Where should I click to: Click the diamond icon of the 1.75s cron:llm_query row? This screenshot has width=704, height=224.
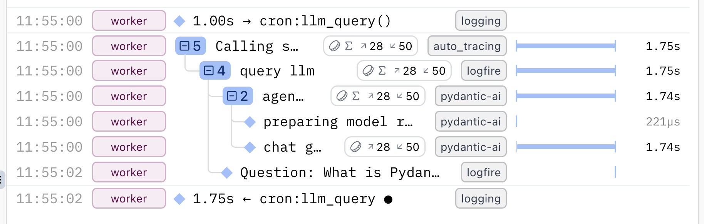179,199
